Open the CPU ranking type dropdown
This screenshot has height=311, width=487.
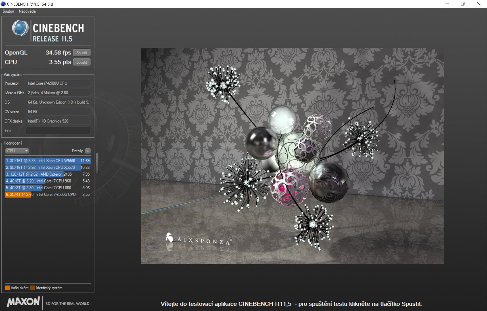17,151
